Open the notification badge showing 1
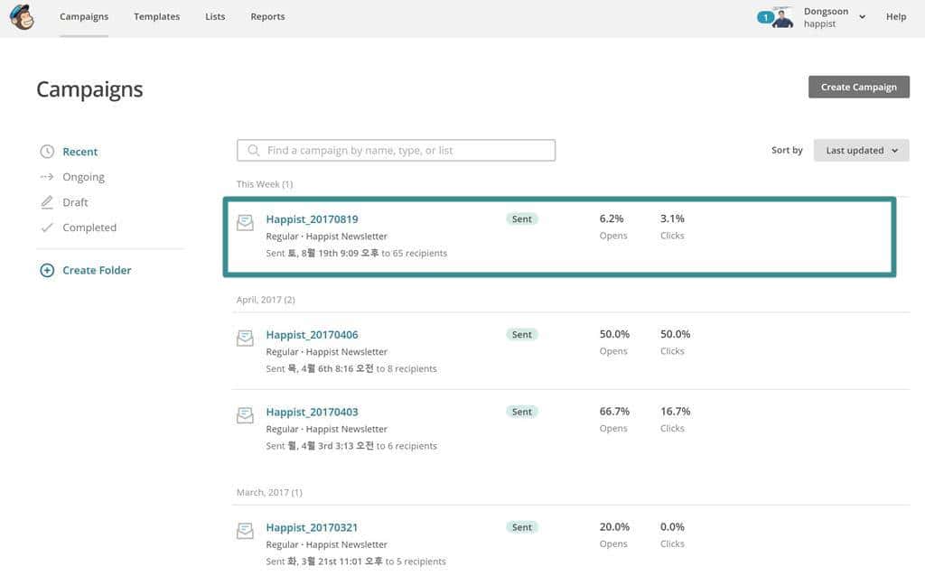Screen dimensions: 925x585 tap(764, 16)
